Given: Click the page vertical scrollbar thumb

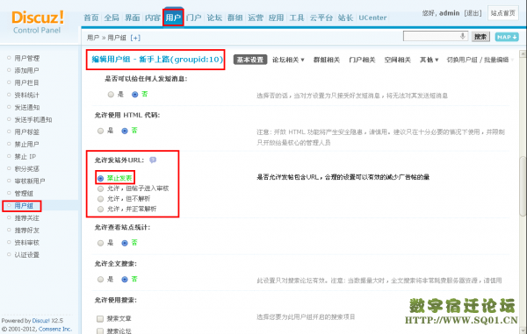Looking at the screenshot, I should (x=523, y=187).
